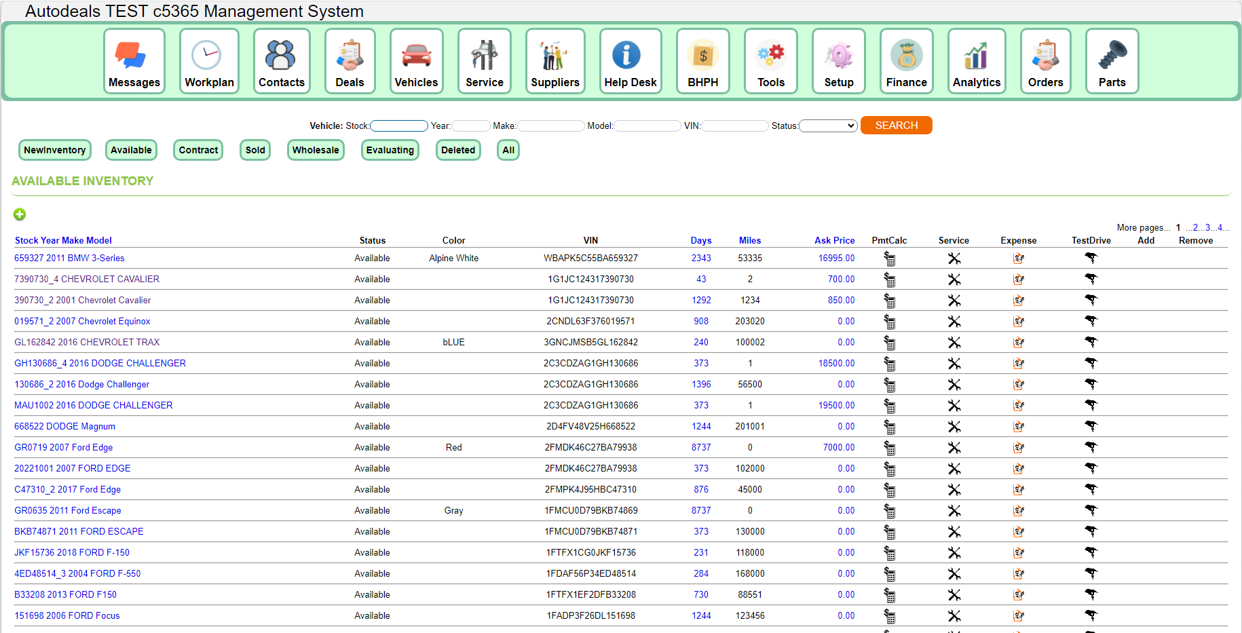Sort inventory by Days column
Screen dimensions: 1242x633
tap(701, 240)
